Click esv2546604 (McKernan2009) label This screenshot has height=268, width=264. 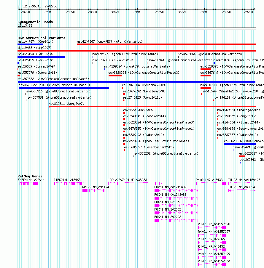(x=144, y=85)
